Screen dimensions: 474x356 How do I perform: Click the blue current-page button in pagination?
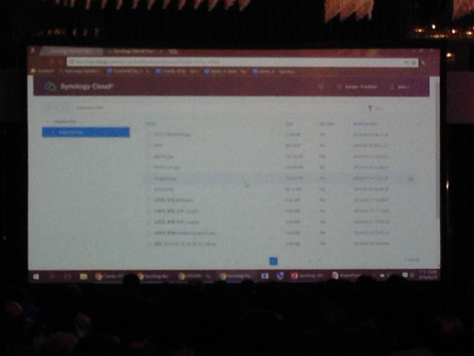273,261
